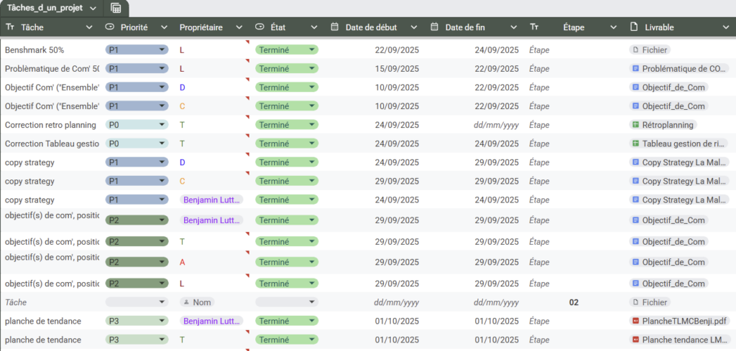Viewport: 736px width, 351px height.
Task: Click the PDF icon on PlancheTLMCBenji.pdf chip
Action: (635, 321)
